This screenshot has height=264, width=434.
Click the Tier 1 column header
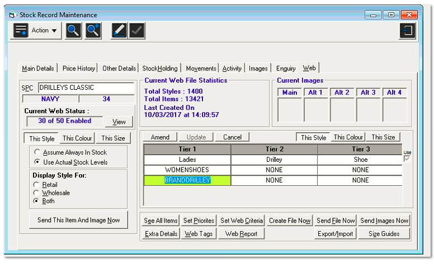pos(187,149)
